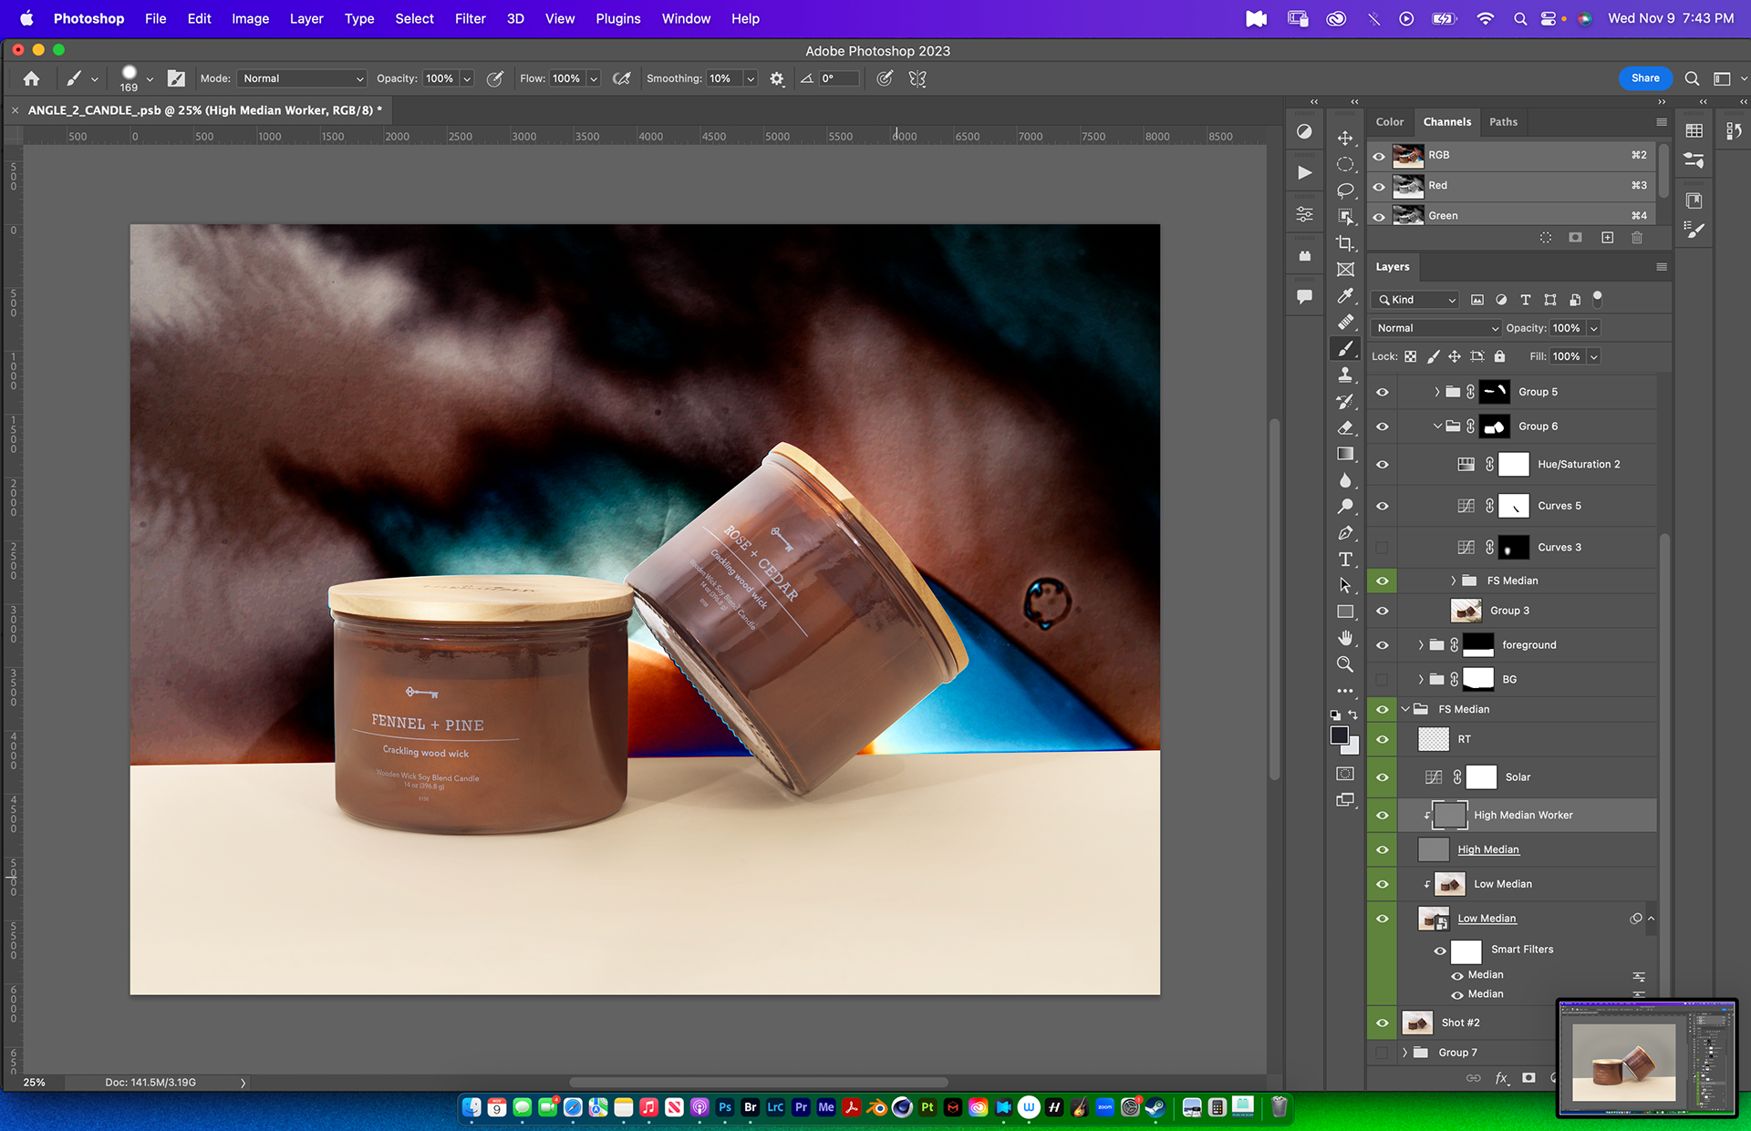Image resolution: width=1751 pixels, height=1131 pixels.
Task: Show the BG group layer
Action: coord(1382,679)
